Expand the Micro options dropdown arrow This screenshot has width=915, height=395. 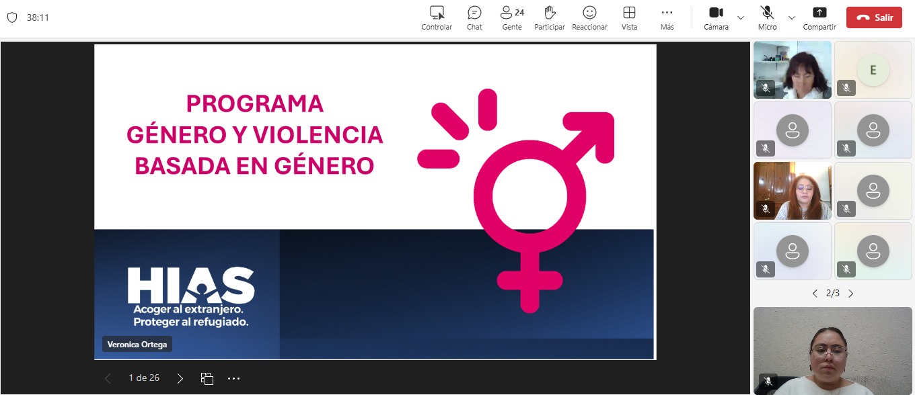(x=791, y=17)
